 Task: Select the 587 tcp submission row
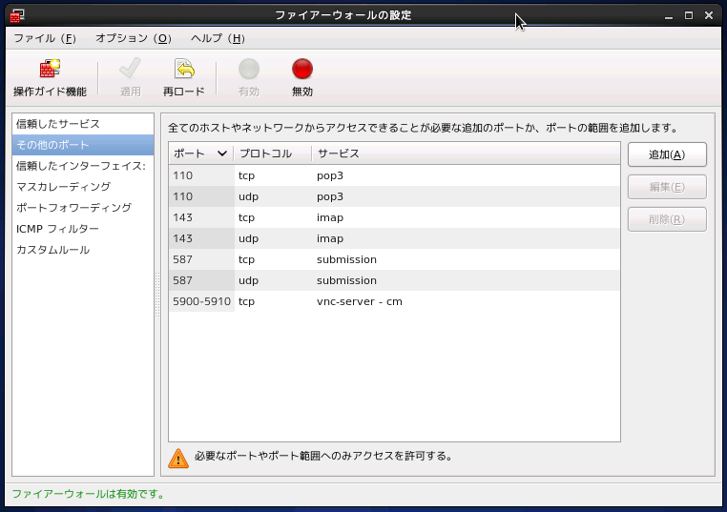395,259
